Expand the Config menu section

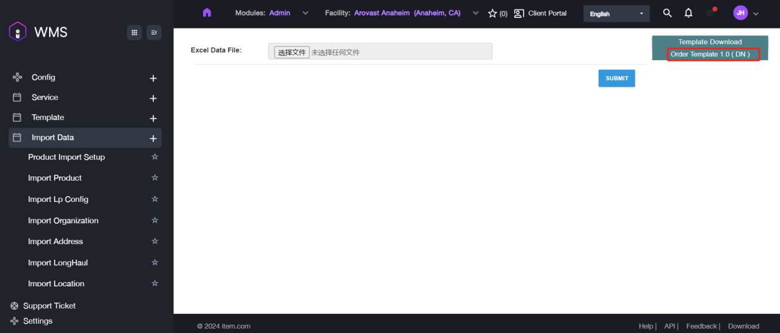[x=153, y=78]
